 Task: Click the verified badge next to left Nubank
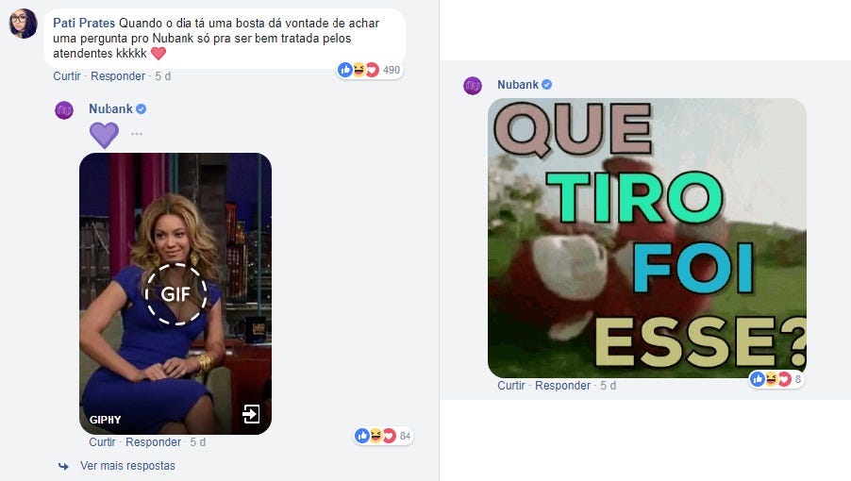(142, 109)
